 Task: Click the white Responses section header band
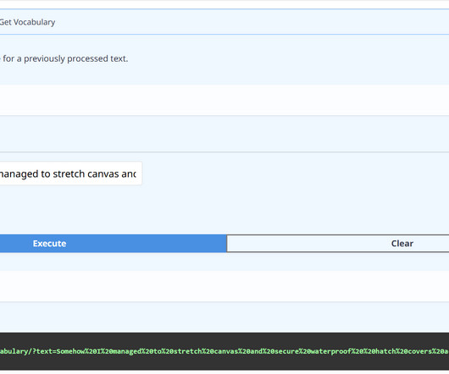tap(224, 286)
